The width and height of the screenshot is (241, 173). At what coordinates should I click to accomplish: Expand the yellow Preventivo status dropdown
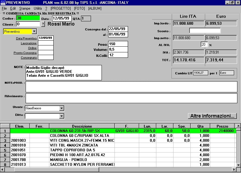(x=34, y=32)
